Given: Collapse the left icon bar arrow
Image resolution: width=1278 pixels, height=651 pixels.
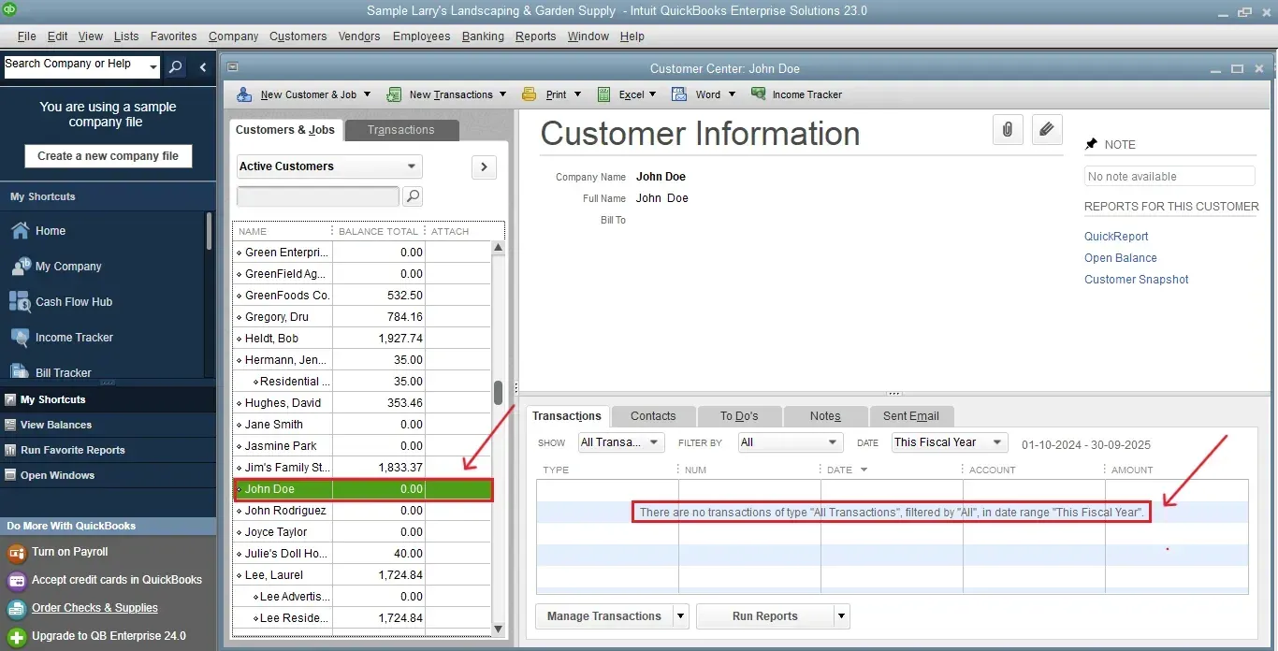Looking at the screenshot, I should (203, 67).
